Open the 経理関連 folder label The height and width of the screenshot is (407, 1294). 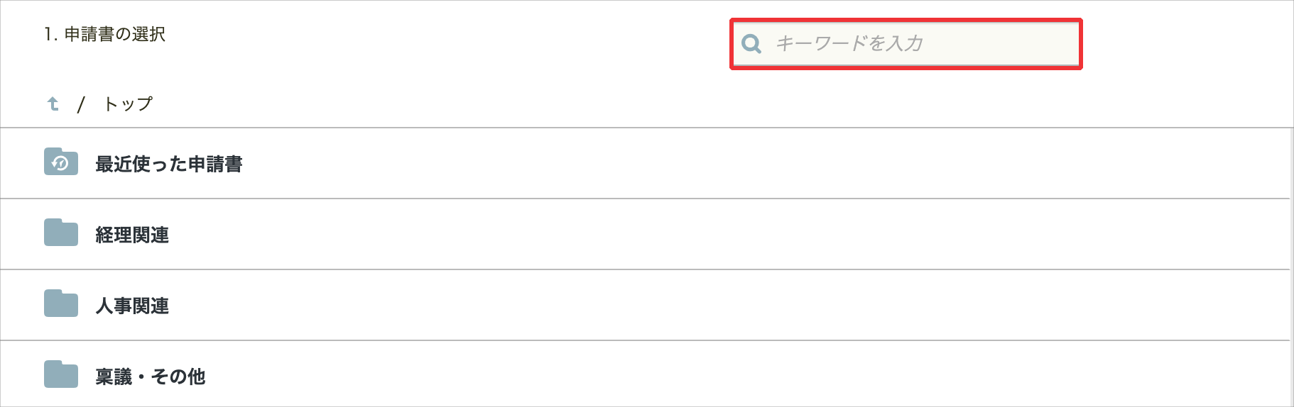point(132,235)
